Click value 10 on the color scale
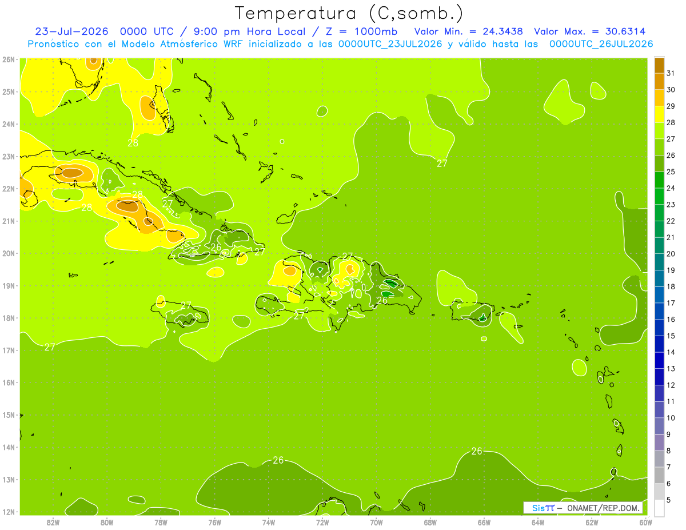Image resolution: width=686 pixels, height=530 pixels. 671,418
